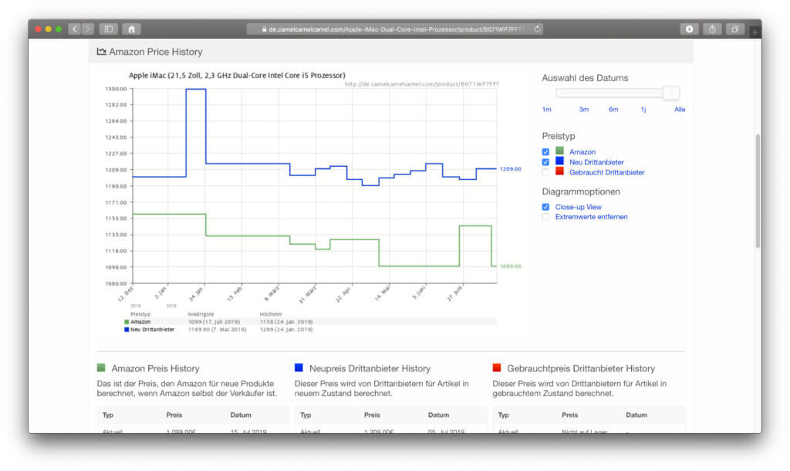Reload the page via address bar icon
Screen dimensions: 790x471
(x=537, y=29)
